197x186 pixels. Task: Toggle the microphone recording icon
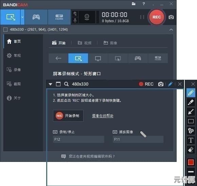click(x=75, y=20)
